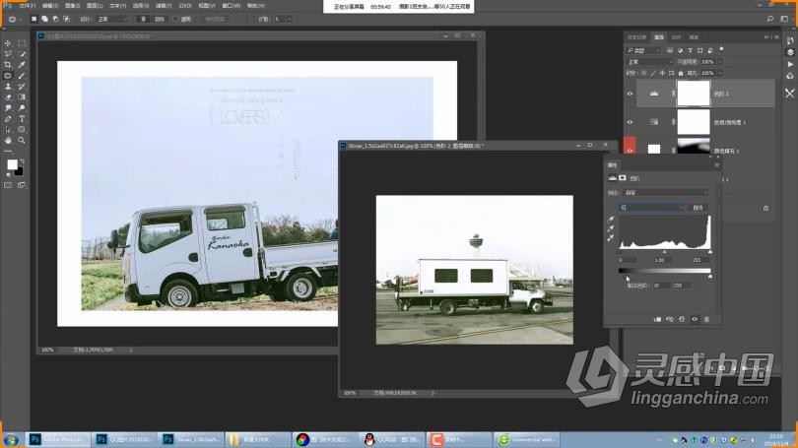
Task: Click the set white point eyedropper
Action: pyautogui.click(x=611, y=237)
